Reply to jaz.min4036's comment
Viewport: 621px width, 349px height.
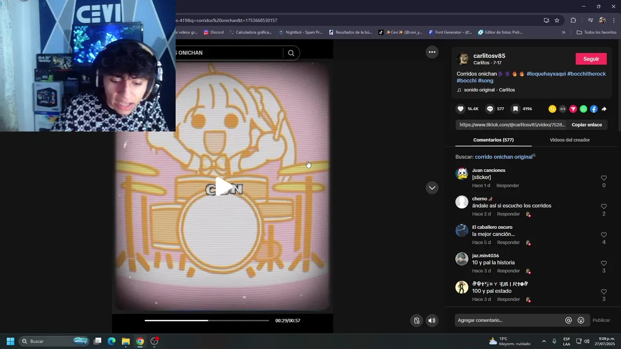508,271
